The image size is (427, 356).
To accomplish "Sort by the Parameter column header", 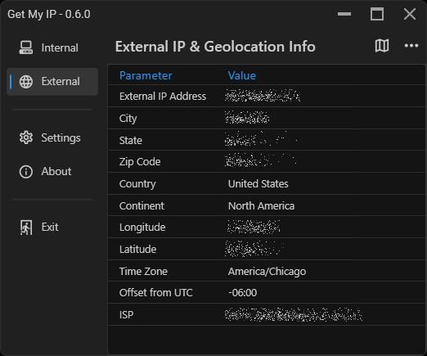I will 146,75.
